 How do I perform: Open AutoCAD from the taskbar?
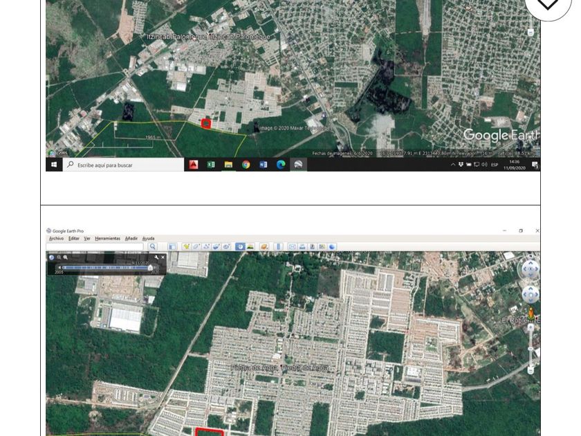pyautogui.click(x=194, y=165)
